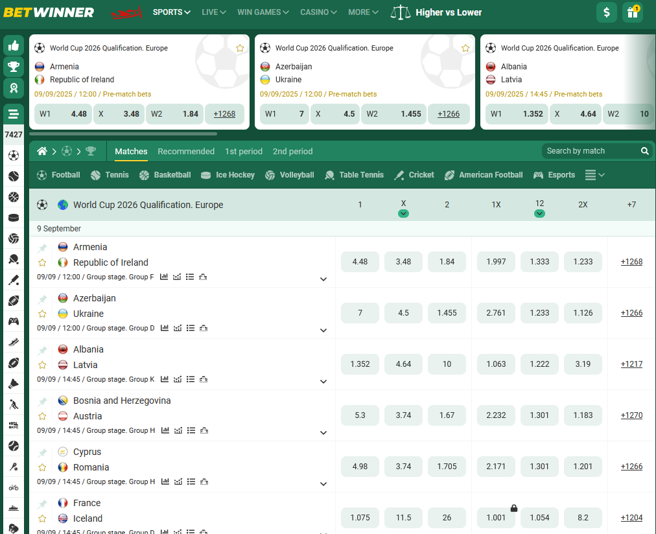Viewport: 656px width, 534px height.
Task: Click the dollar deposit icon
Action: [607, 12]
